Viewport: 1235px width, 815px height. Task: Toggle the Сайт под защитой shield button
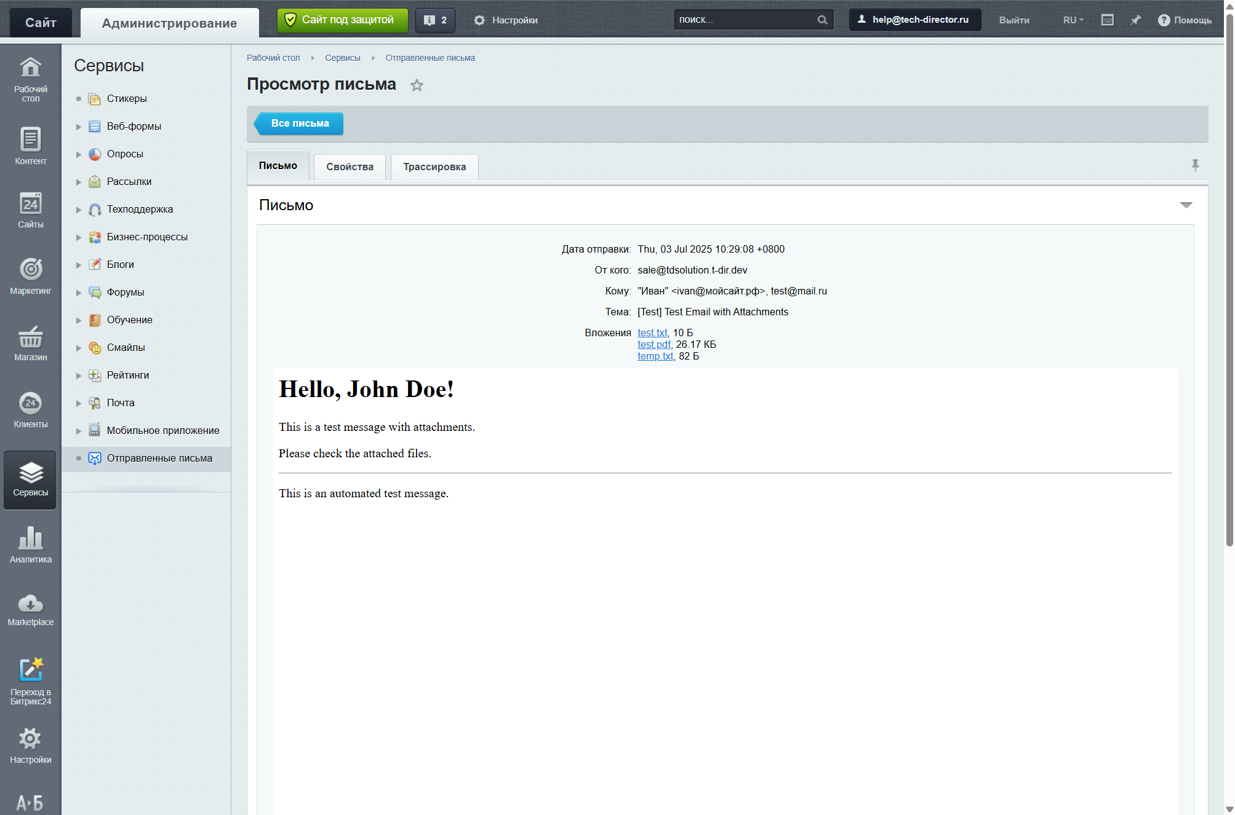coord(342,20)
